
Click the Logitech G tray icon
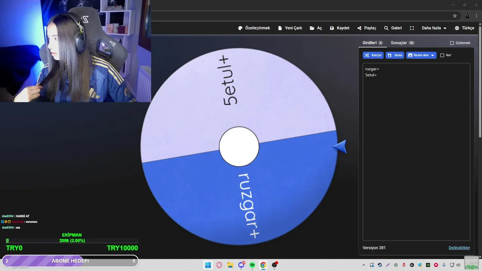[x=412, y=265]
